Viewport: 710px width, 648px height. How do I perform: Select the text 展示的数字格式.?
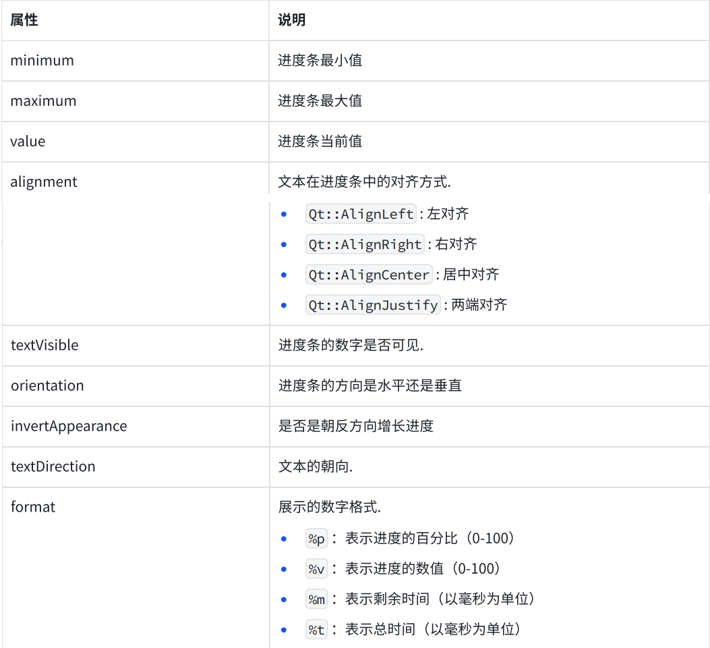[330, 507]
